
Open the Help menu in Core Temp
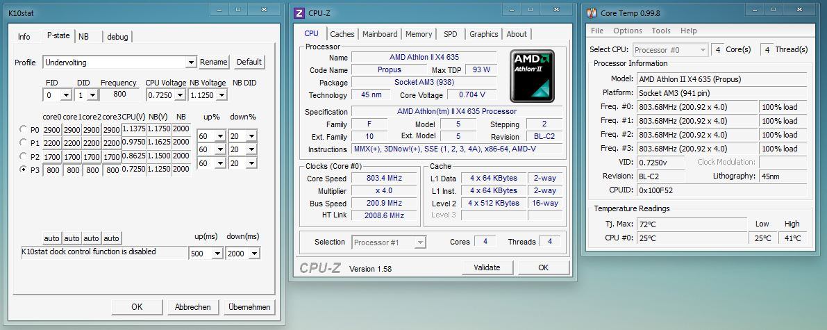coord(688,31)
